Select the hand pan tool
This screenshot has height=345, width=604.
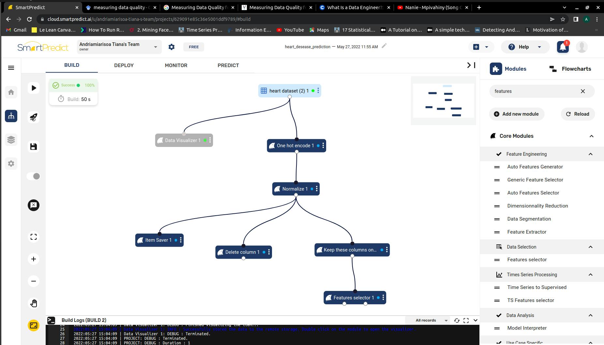[x=34, y=303]
